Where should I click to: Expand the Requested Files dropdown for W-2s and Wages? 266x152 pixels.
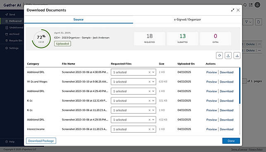(x=153, y=82)
